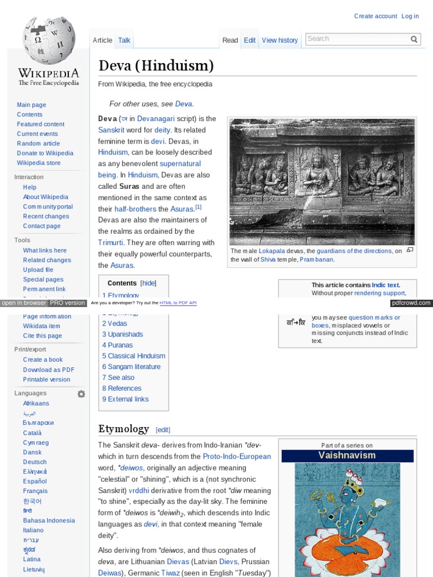Open the Edit tab
The image size is (433, 577).
[250, 40]
